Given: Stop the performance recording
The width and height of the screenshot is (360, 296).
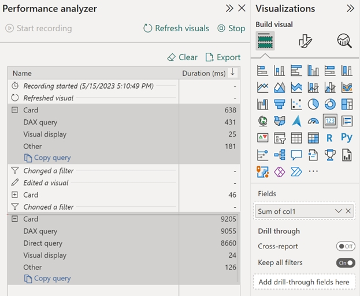Looking at the screenshot, I should (x=231, y=28).
